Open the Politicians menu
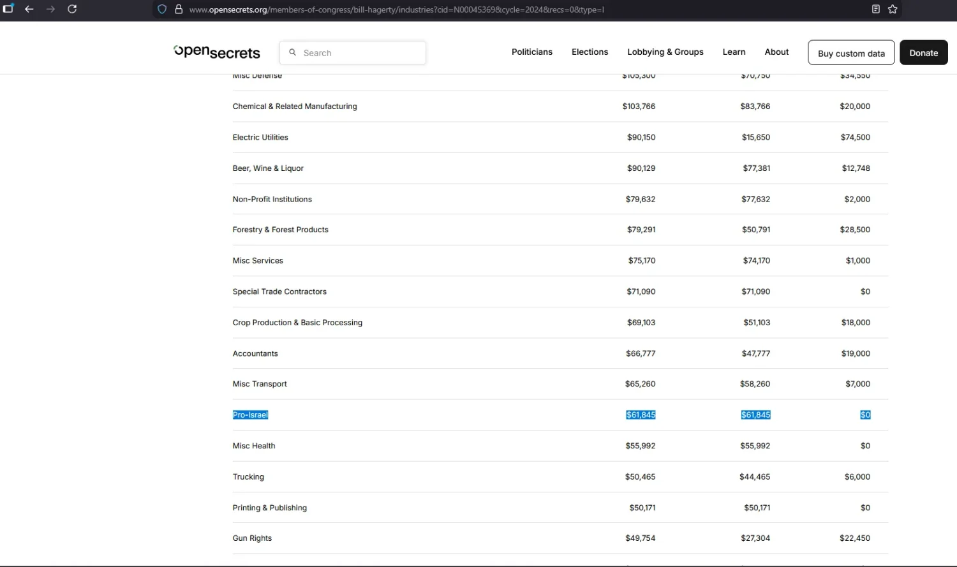This screenshot has width=957, height=567. pos(532,52)
